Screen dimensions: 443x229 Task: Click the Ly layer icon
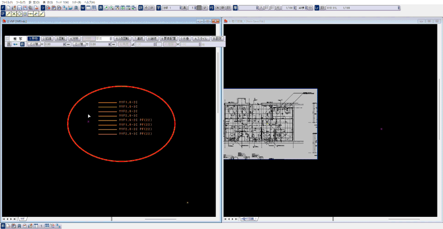pyautogui.click(x=317, y=8)
